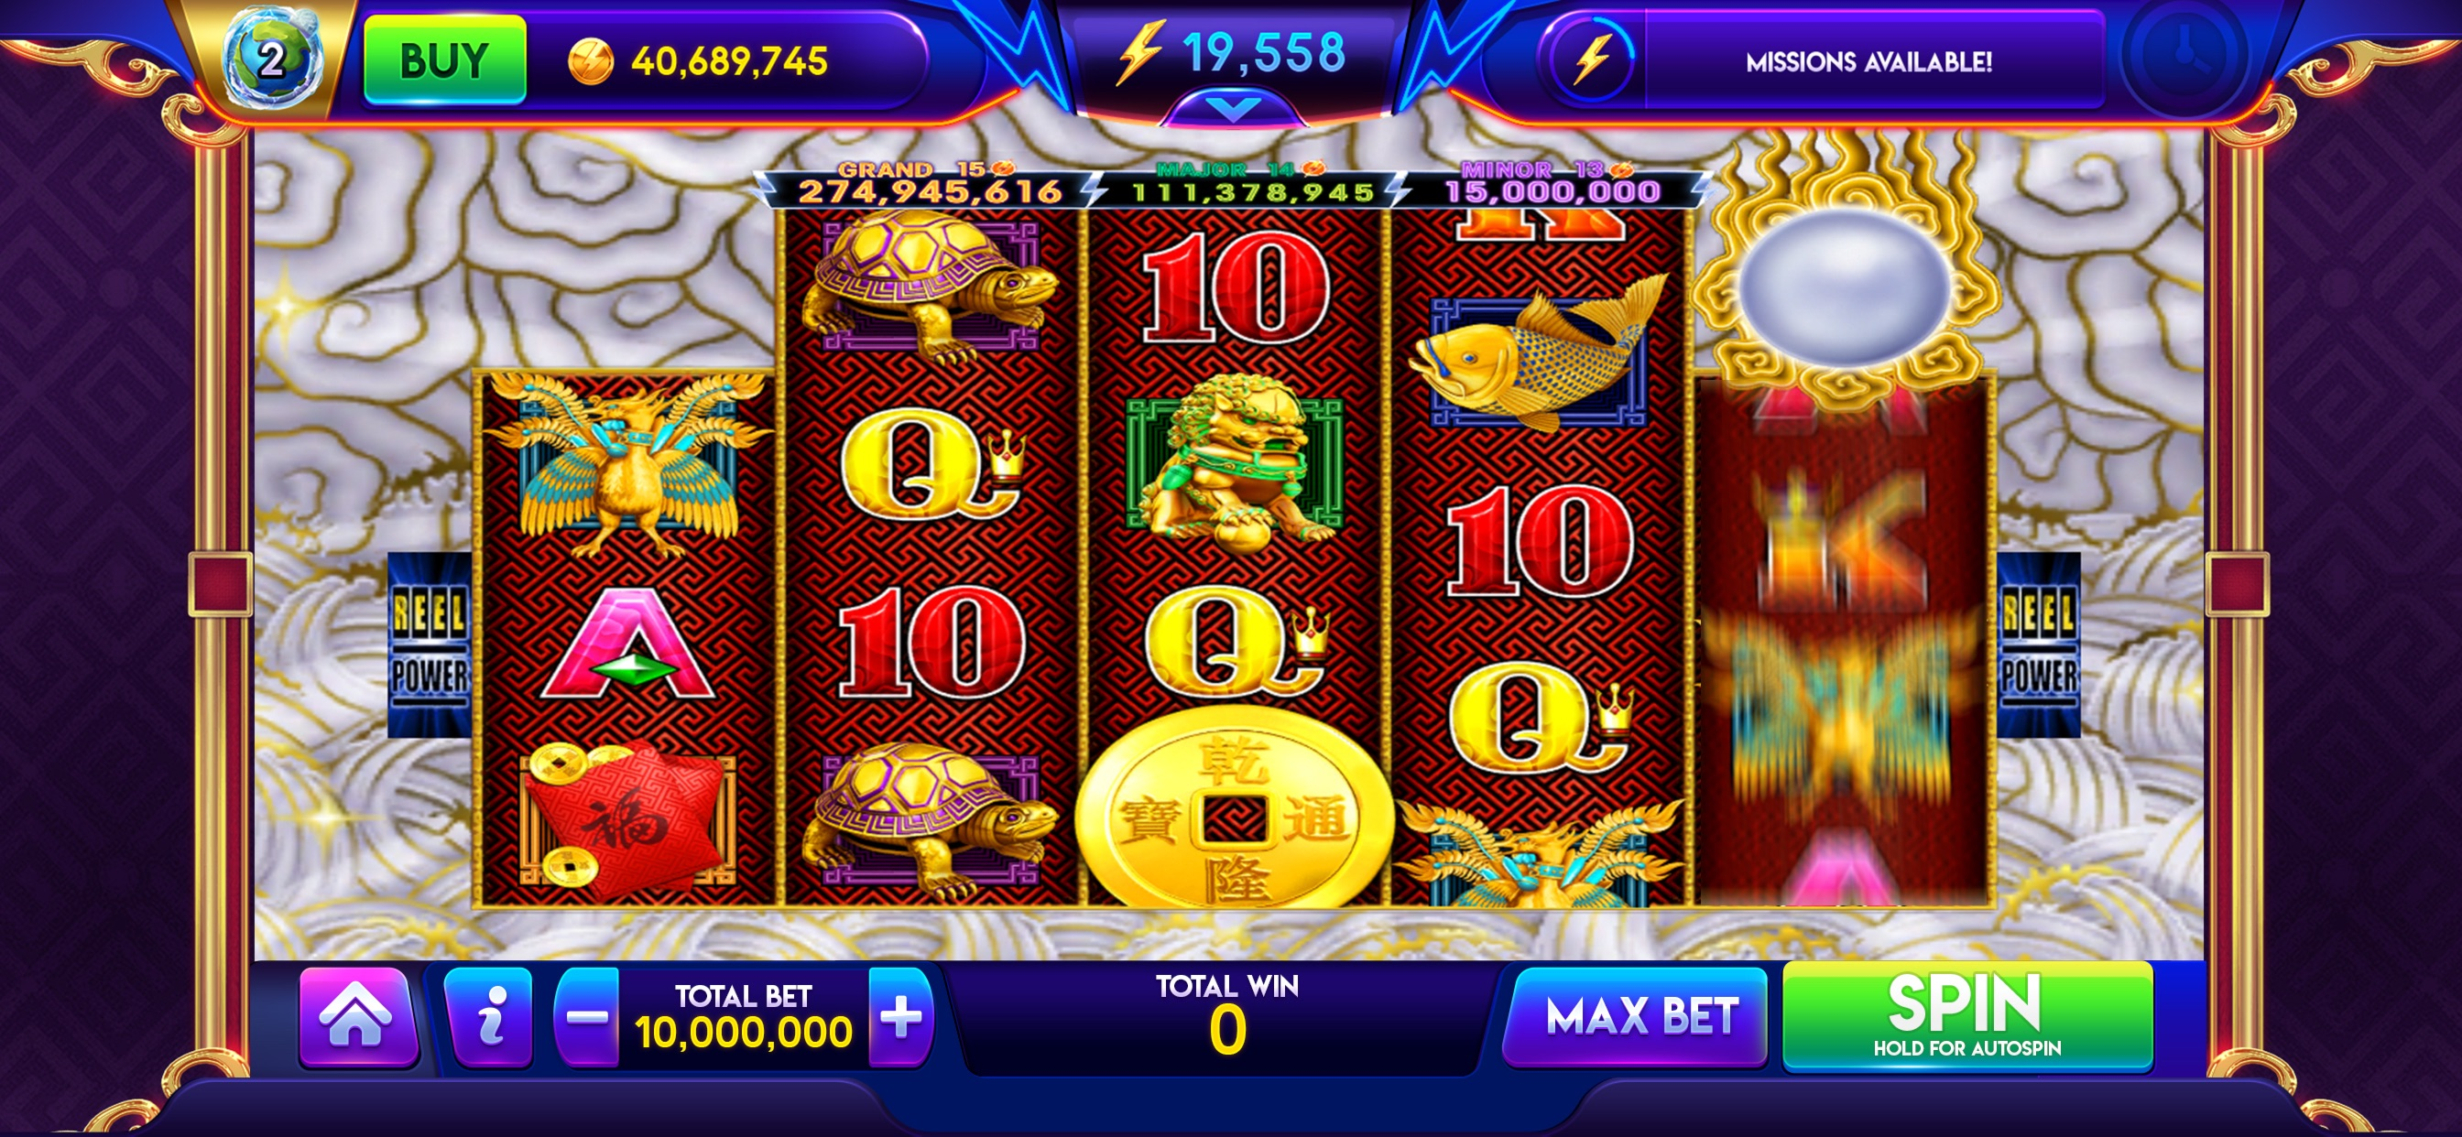Open the lightning missions icon
This screenshot has width=2462, height=1137.
coord(1592,60)
